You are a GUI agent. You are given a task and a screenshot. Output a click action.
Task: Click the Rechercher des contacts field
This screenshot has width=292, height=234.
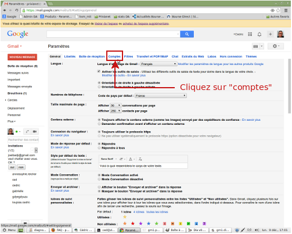point(23,139)
